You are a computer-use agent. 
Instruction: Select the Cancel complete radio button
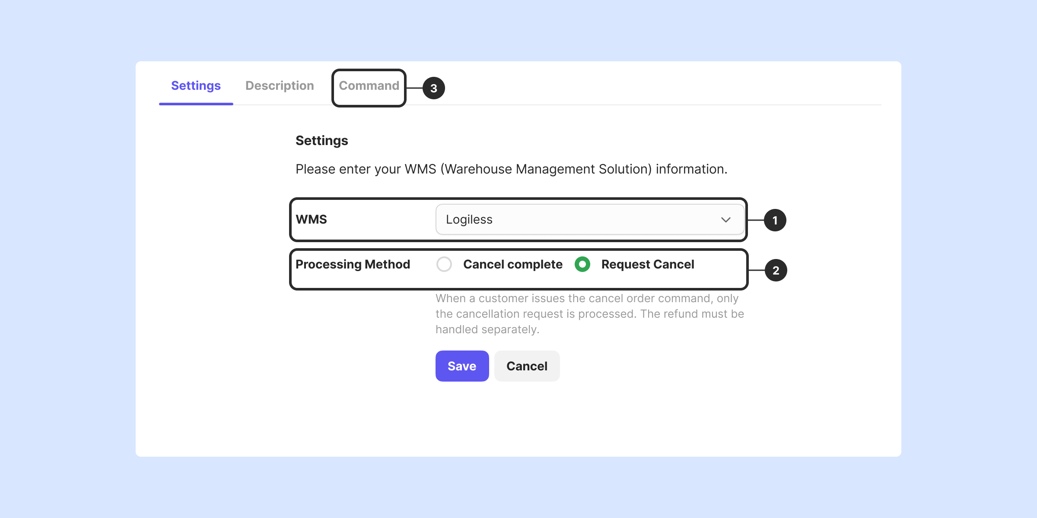[x=444, y=264]
